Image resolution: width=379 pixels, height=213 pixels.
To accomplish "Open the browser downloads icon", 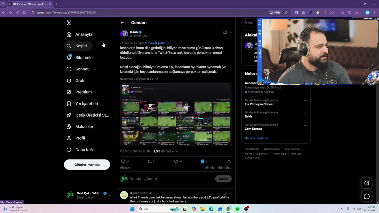I will (x=357, y=12).
